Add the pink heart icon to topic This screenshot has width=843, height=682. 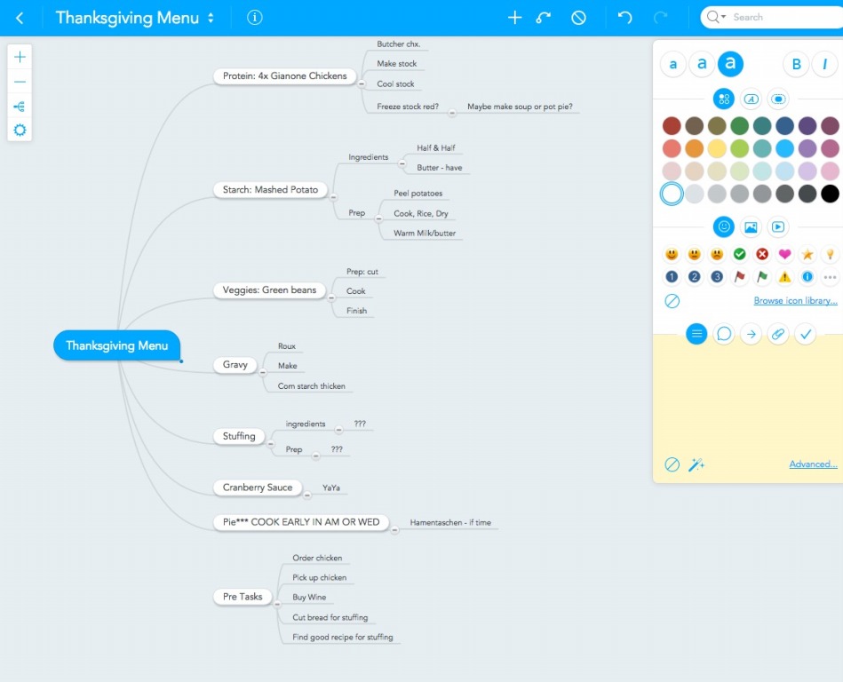(784, 254)
